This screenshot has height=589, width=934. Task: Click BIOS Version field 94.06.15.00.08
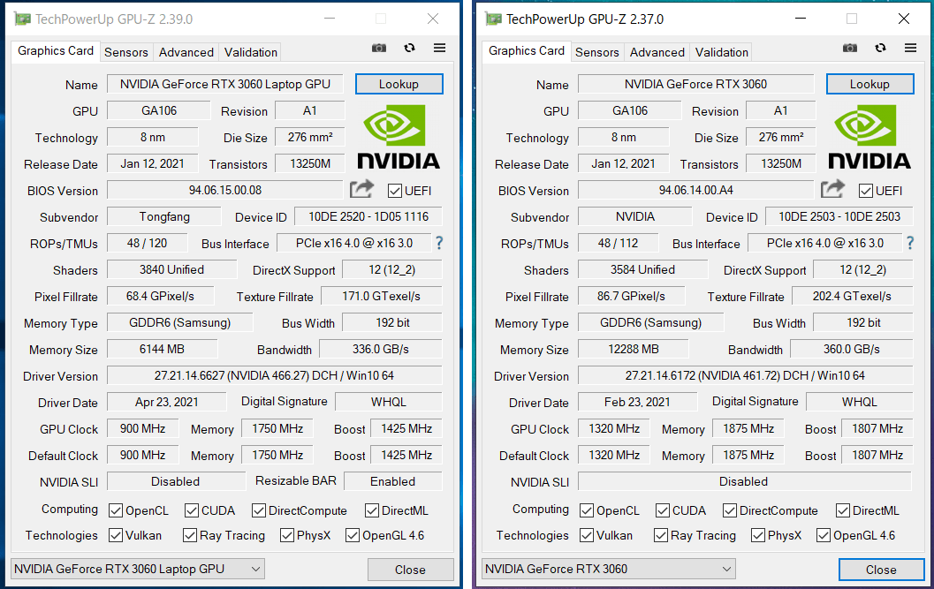click(225, 191)
